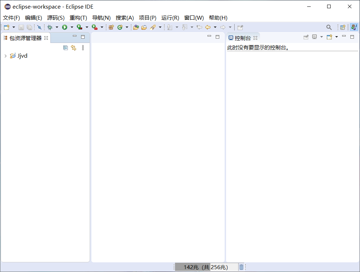Expand the Jjvd project tree node
The height and width of the screenshot is (272, 360).
coord(5,56)
